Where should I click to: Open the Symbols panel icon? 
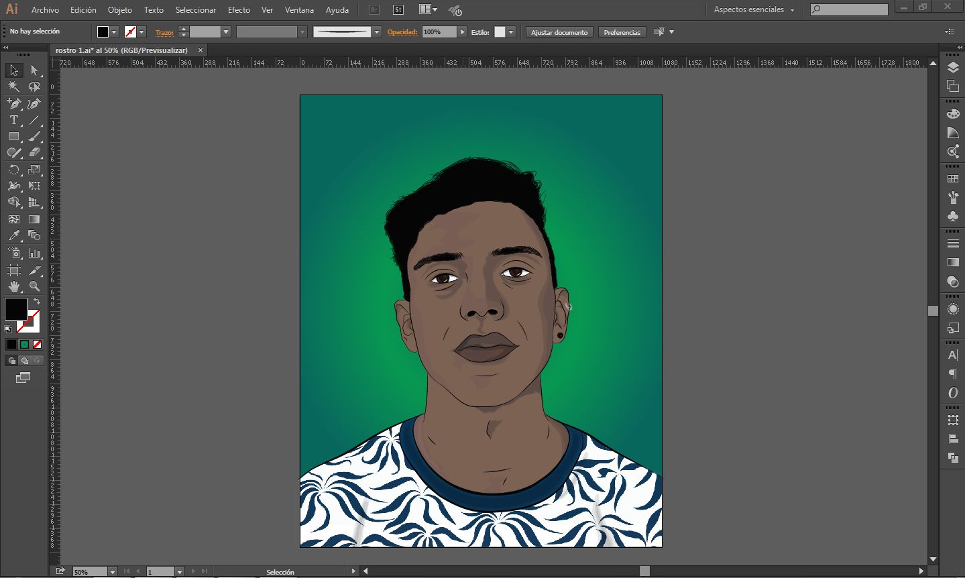[952, 217]
